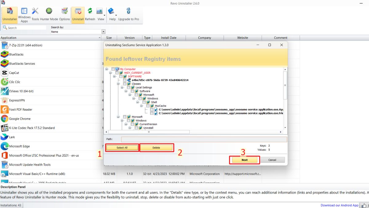Click the Next button
The width and height of the screenshot is (369, 208).
[x=244, y=160]
